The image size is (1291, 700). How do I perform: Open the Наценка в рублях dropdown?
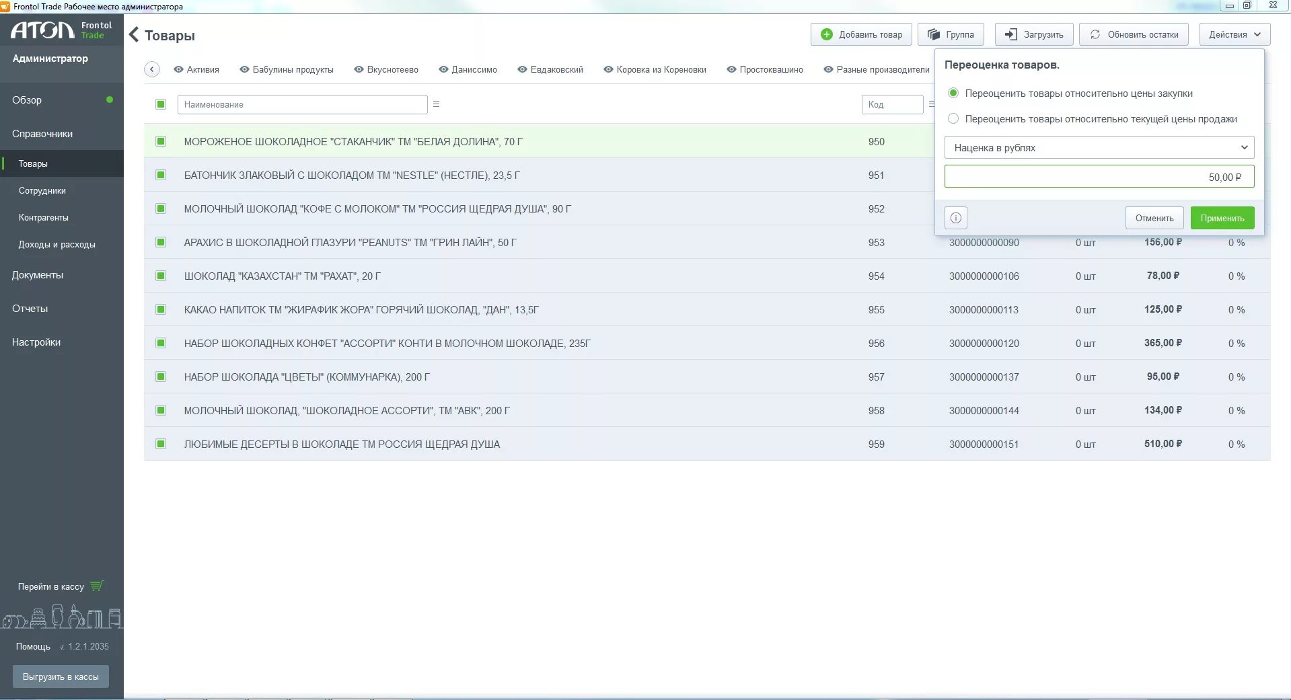(1099, 147)
